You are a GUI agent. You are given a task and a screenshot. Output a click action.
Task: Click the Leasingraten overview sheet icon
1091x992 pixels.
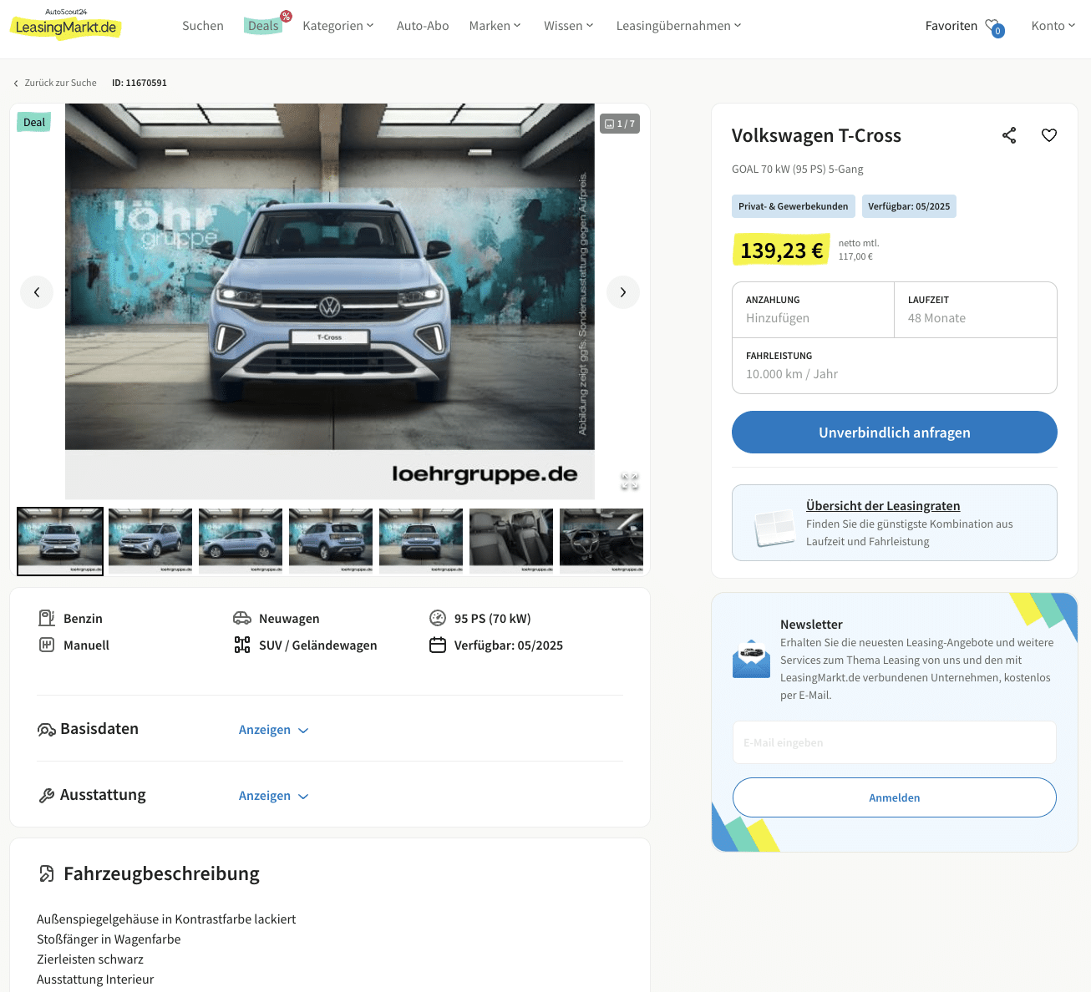click(x=774, y=528)
